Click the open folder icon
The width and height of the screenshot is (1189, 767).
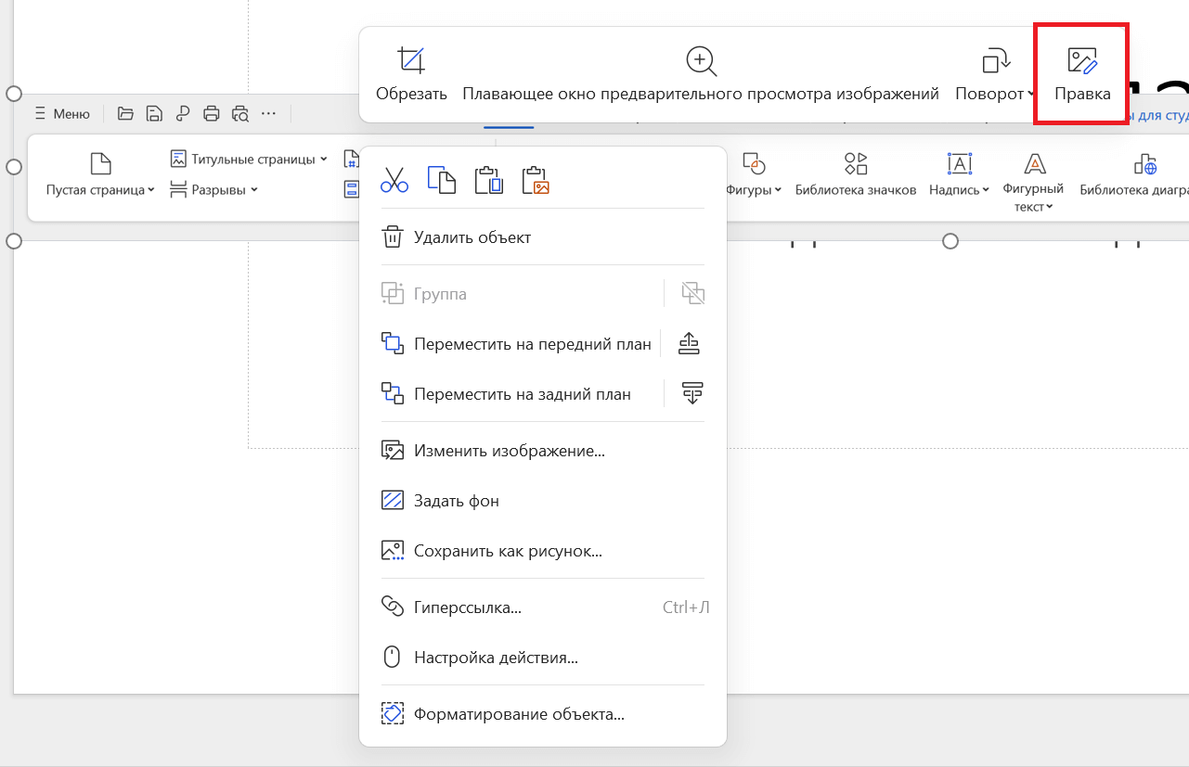(125, 112)
